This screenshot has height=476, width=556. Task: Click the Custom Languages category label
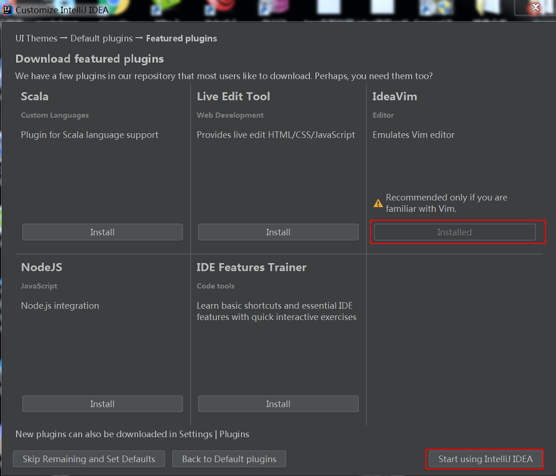point(55,115)
